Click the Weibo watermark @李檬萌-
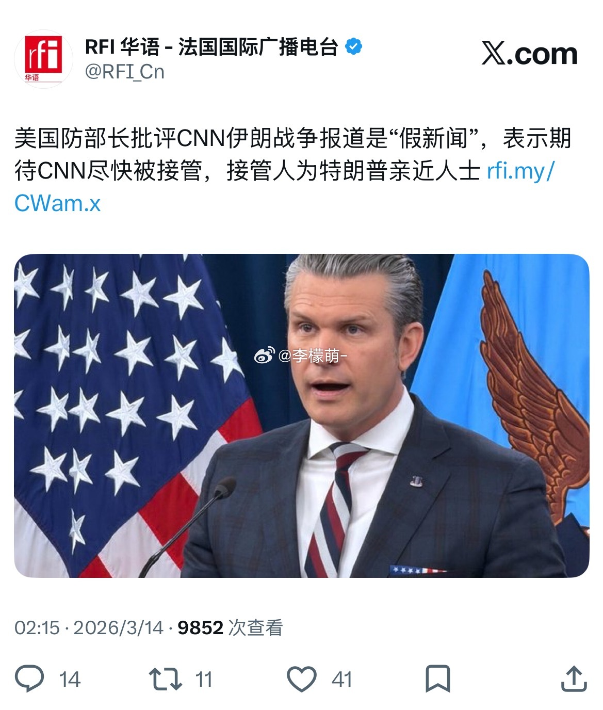Screen dimensions: 603x710 click(x=313, y=356)
